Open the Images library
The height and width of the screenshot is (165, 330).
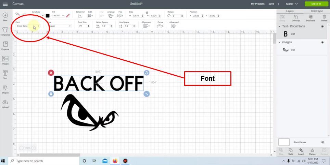(x=5, y=59)
